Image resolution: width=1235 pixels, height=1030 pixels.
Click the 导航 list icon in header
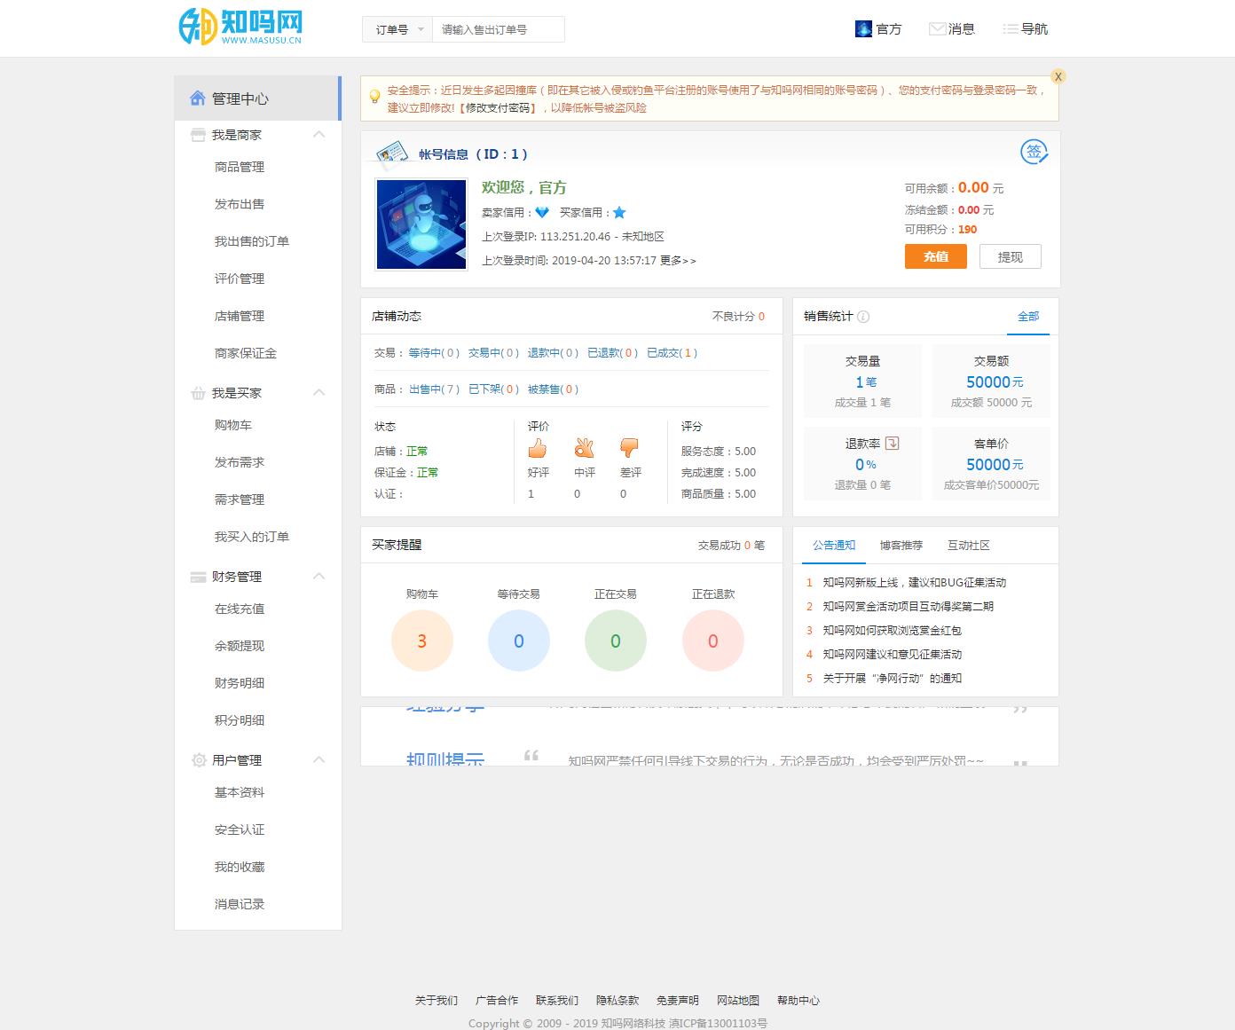pyautogui.click(x=1011, y=29)
